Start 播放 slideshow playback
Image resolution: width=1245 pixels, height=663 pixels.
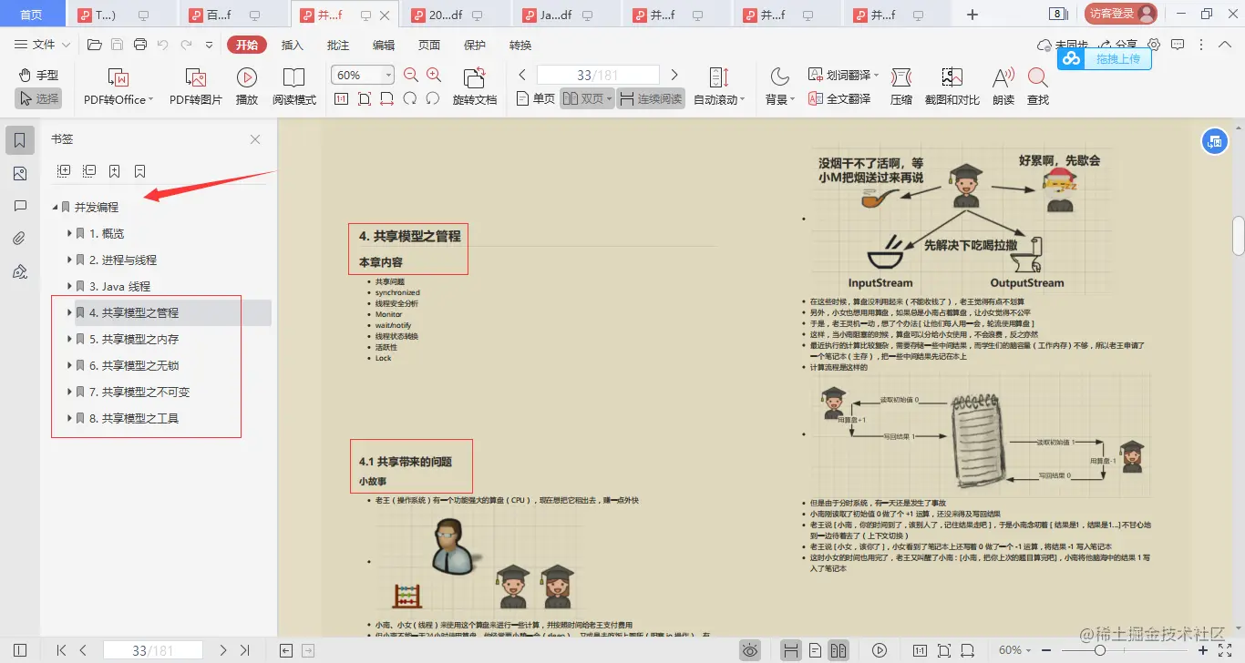click(246, 86)
